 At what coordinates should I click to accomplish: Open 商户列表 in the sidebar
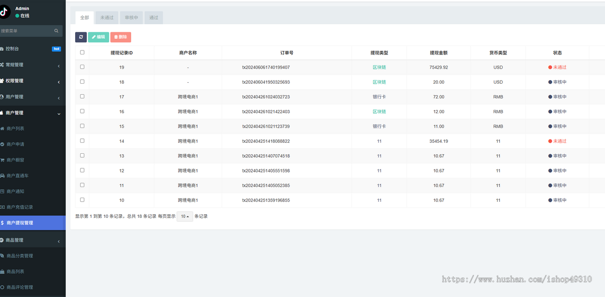(15, 129)
